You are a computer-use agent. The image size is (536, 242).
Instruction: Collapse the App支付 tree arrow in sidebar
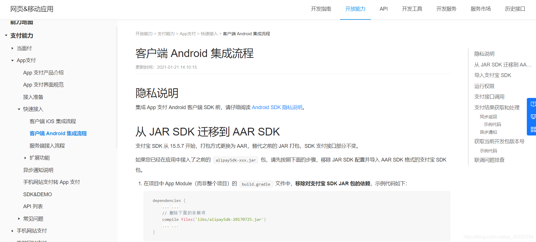click(x=12, y=60)
